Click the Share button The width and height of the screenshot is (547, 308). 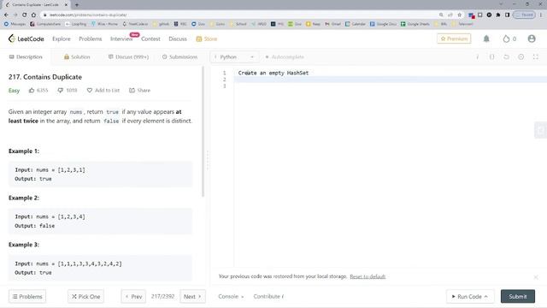(x=139, y=90)
